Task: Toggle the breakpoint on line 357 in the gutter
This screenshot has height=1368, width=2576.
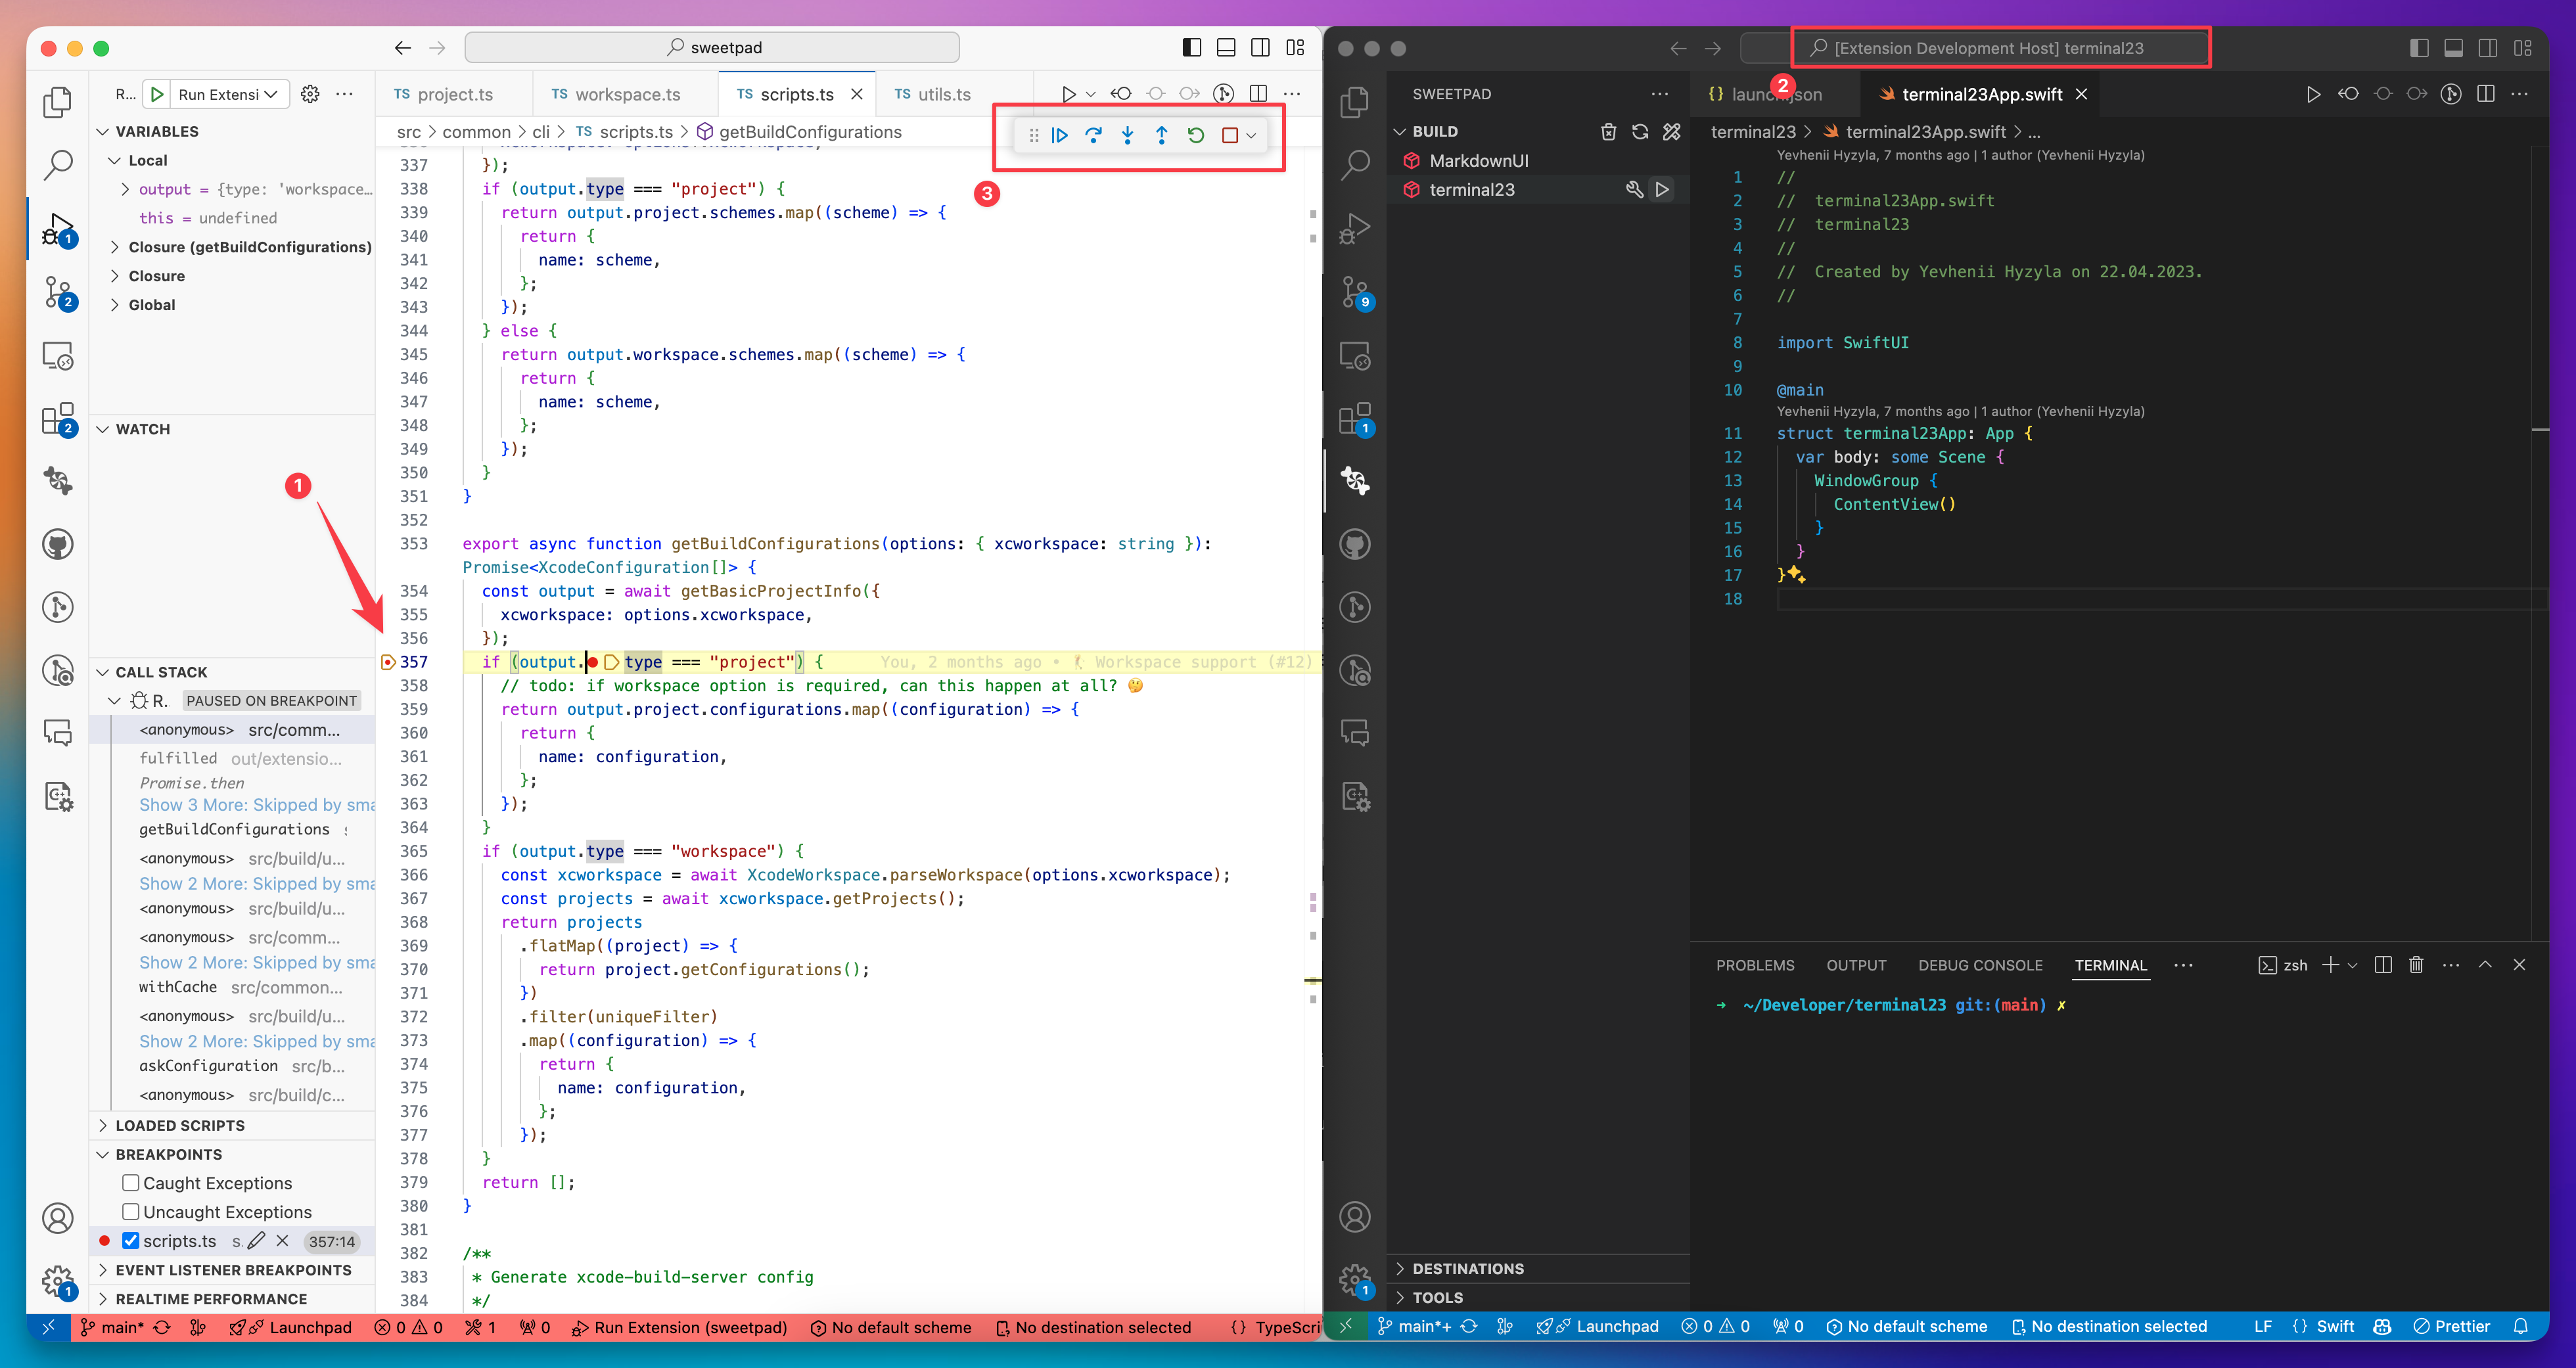Action: click(x=388, y=662)
